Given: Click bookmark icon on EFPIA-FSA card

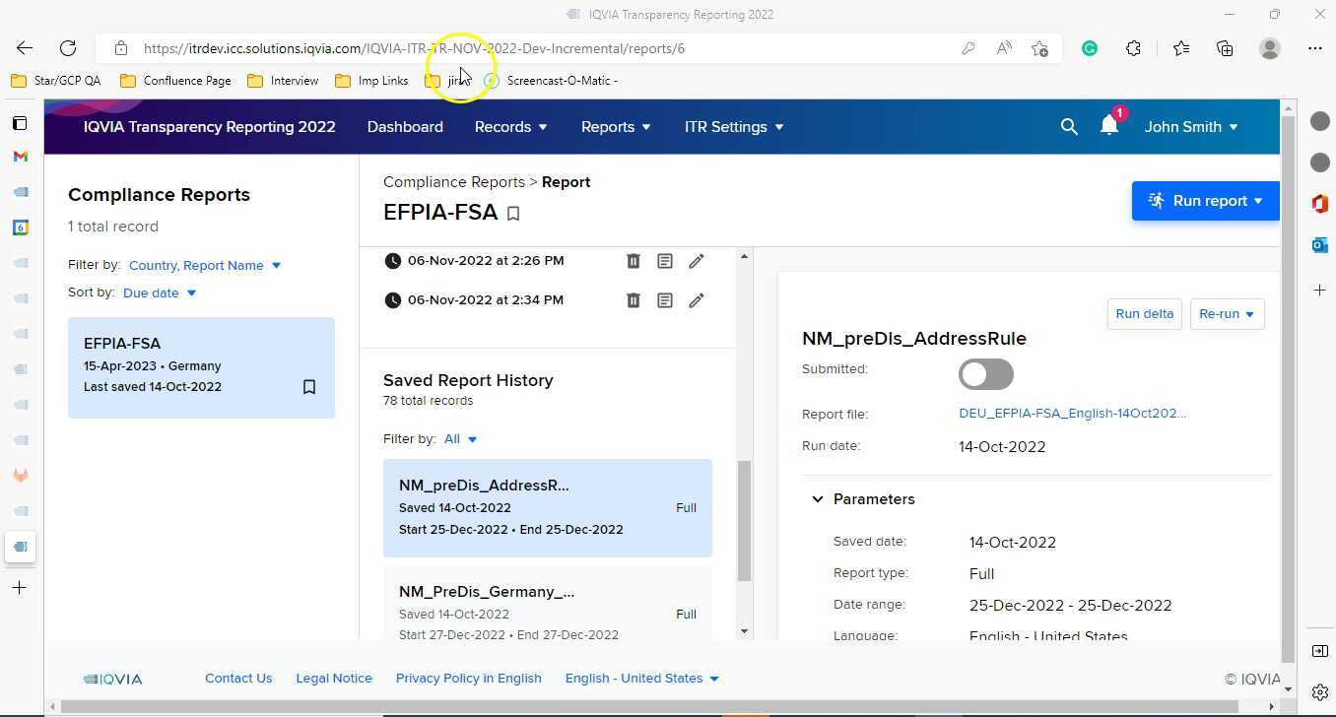Looking at the screenshot, I should click(308, 387).
